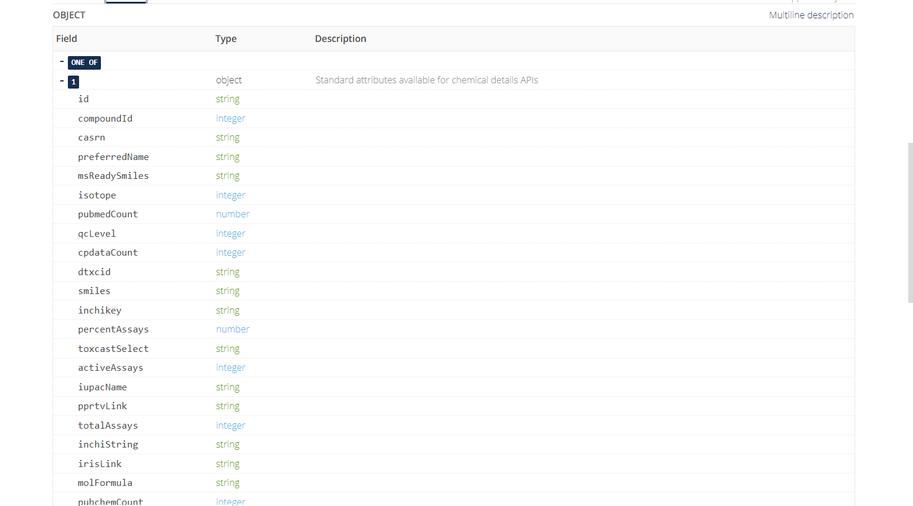Collapse the ONE OF schema group
The image size is (913, 506).
pyautogui.click(x=62, y=61)
